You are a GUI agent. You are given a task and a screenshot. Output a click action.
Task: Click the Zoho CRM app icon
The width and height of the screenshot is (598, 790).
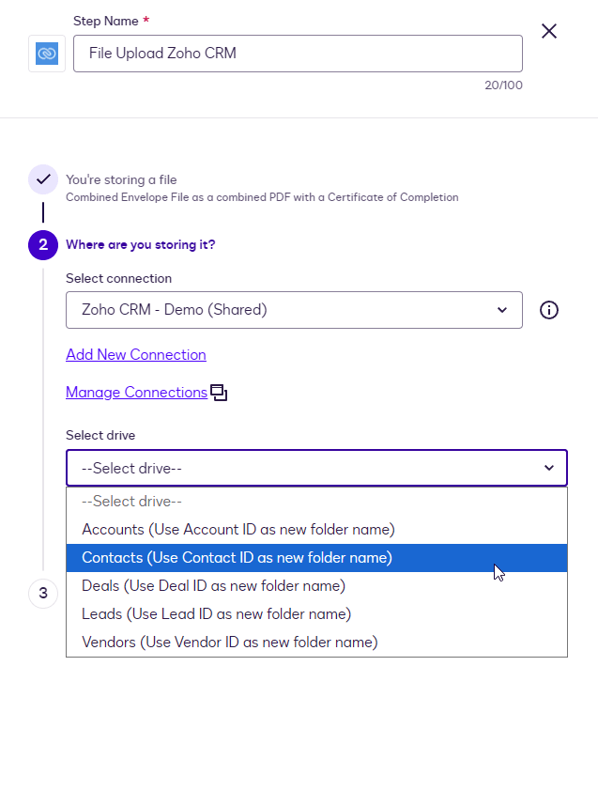[47, 54]
